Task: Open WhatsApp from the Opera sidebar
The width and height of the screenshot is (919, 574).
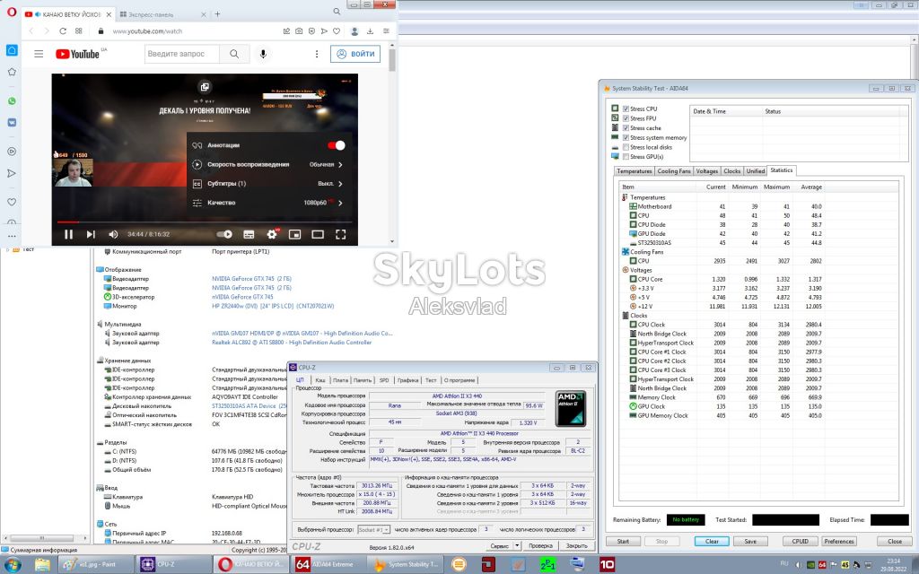Action: click(x=12, y=101)
